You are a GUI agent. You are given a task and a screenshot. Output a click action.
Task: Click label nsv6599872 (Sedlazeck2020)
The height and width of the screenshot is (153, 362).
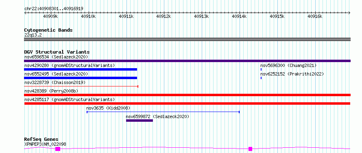pyautogui.click(x=157, y=116)
